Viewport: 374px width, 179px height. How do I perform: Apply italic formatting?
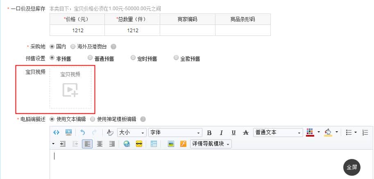point(221,133)
